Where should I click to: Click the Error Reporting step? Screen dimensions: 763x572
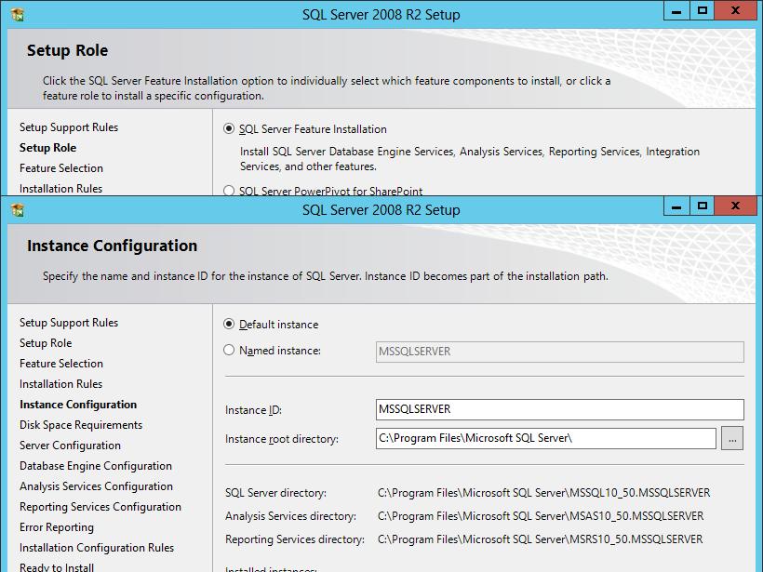pos(57,527)
